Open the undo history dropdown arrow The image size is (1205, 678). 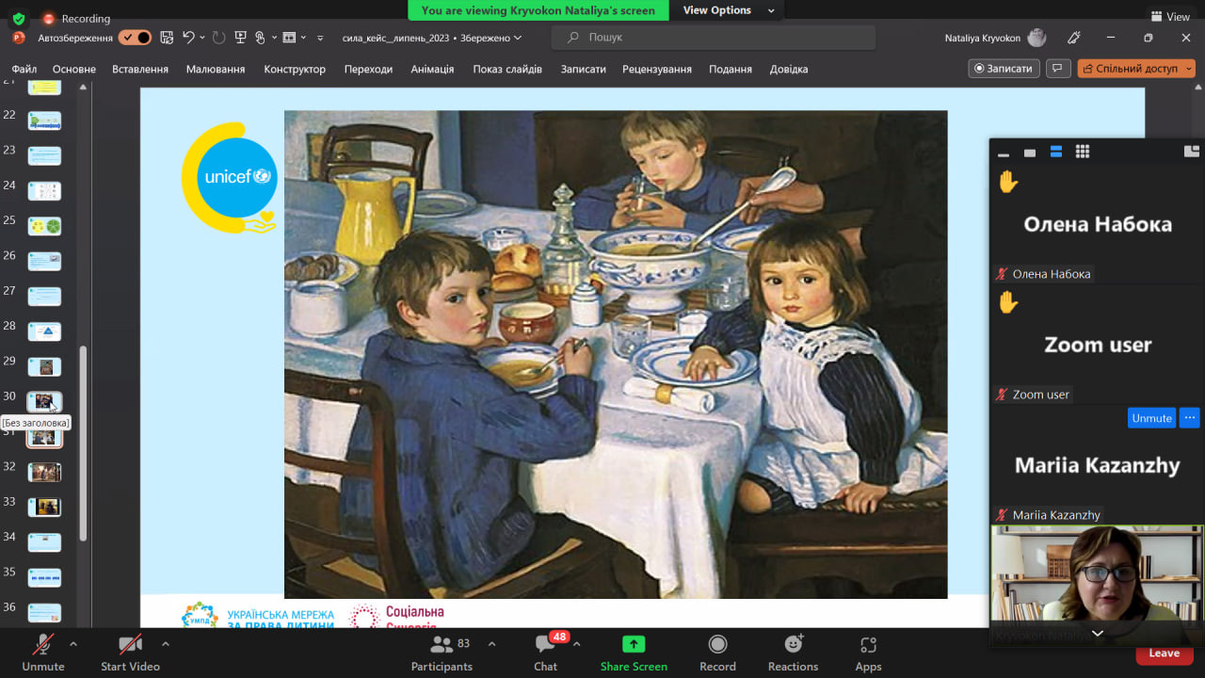coord(202,38)
